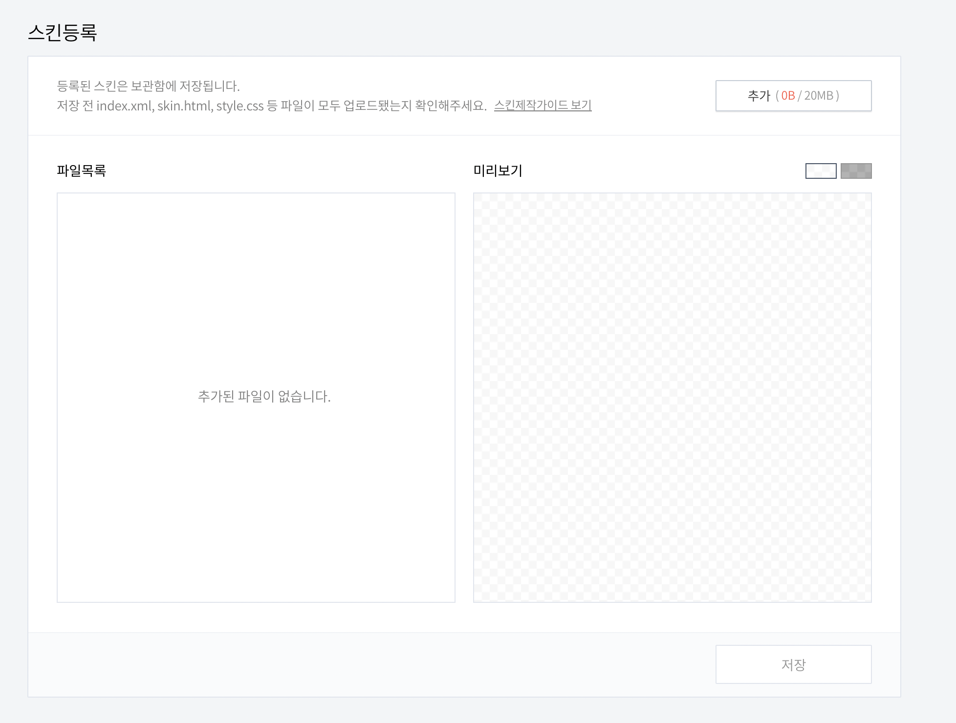Click the 추가 label text on the upload button
This screenshot has width=956, height=723.
click(759, 96)
